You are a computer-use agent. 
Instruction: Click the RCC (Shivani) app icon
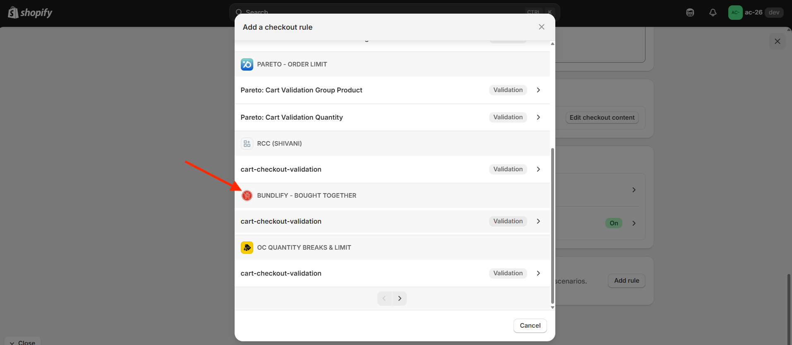(247, 144)
